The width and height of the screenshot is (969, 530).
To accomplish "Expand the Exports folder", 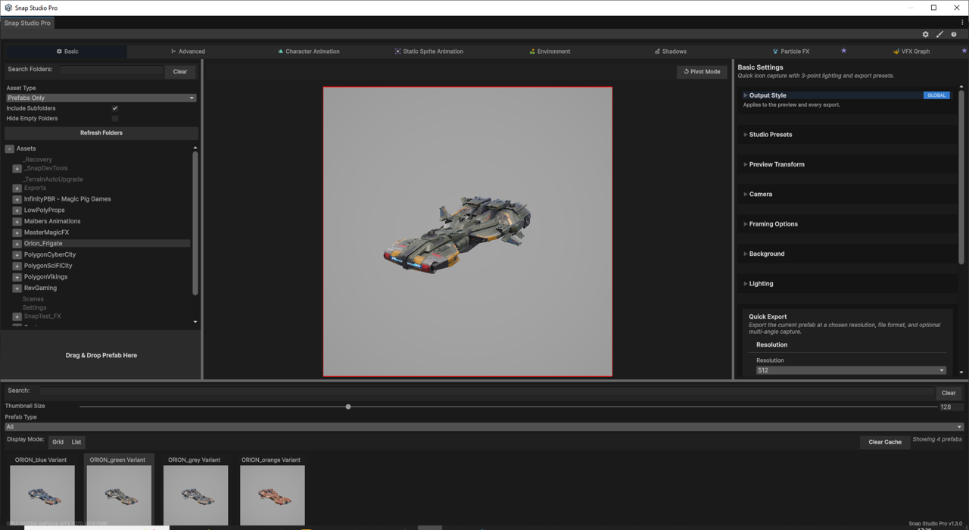I will 17,188.
